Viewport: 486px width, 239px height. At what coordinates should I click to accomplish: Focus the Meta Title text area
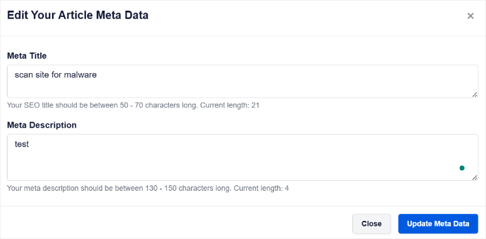click(243, 81)
